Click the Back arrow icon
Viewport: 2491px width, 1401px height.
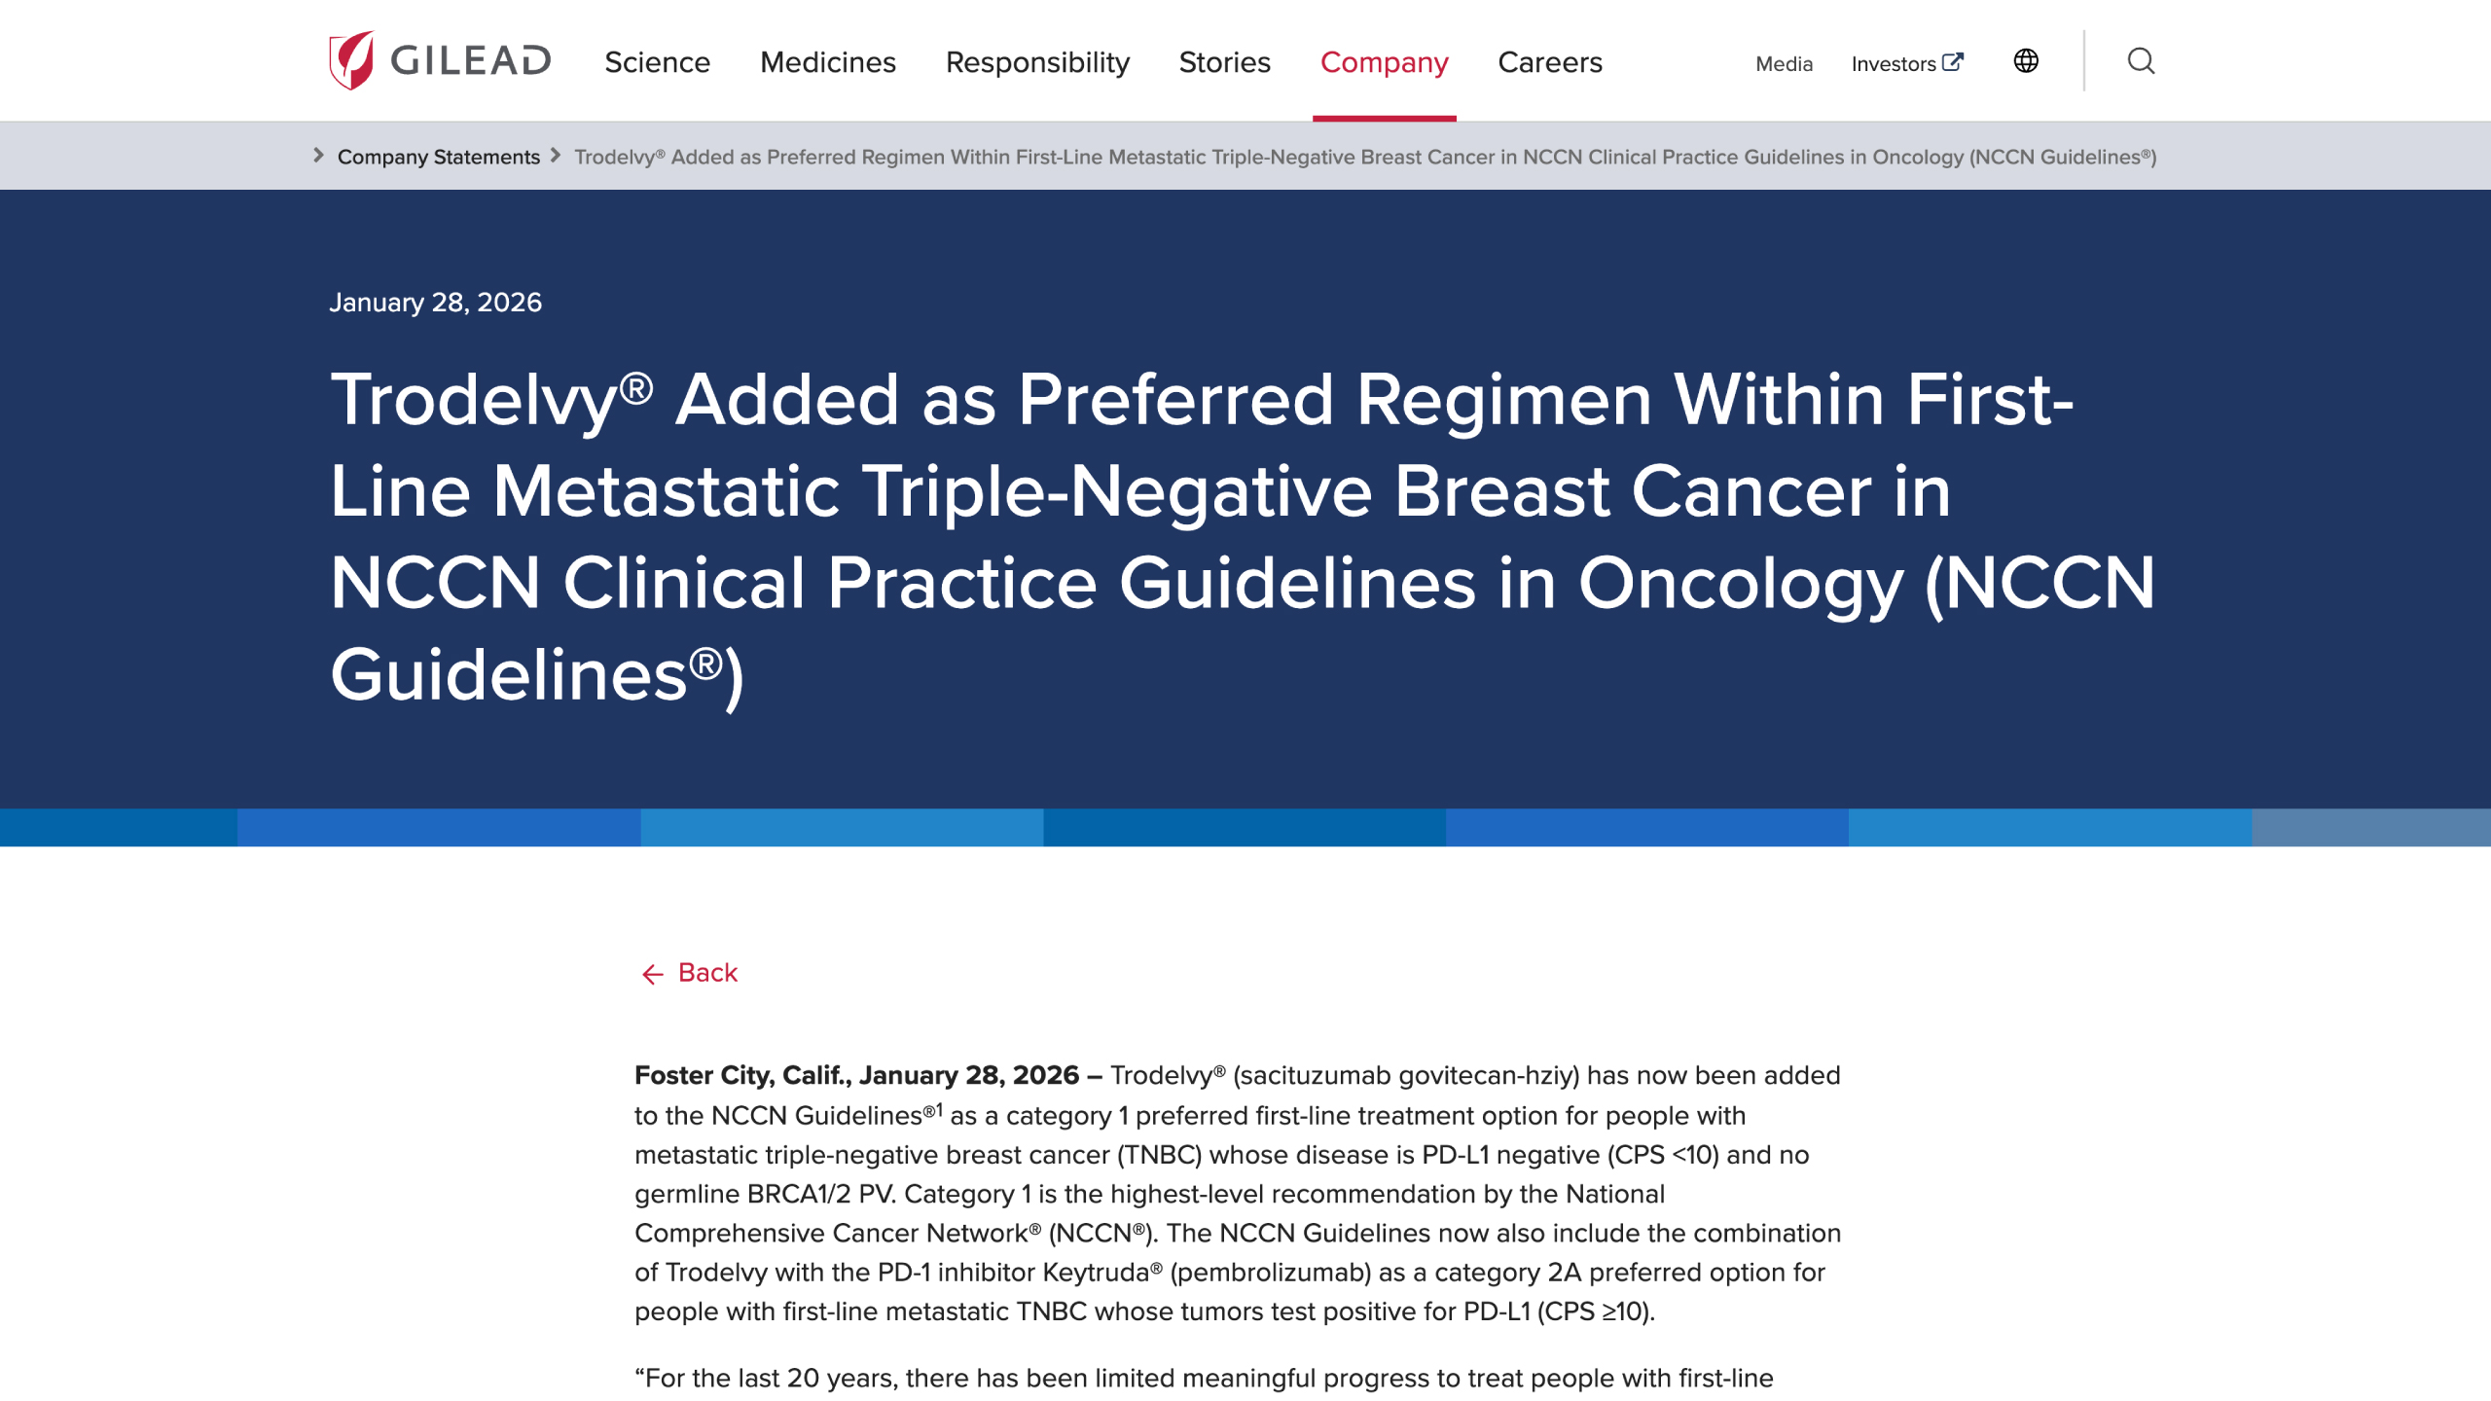652,974
